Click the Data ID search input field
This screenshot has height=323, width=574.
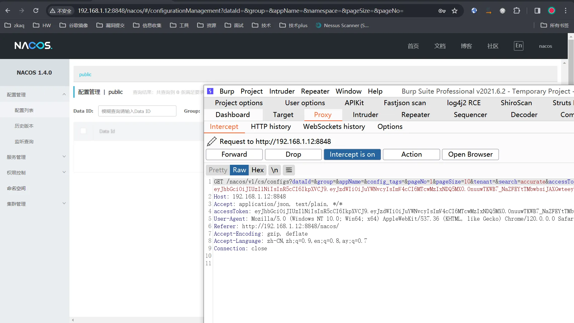pos(137,111)
